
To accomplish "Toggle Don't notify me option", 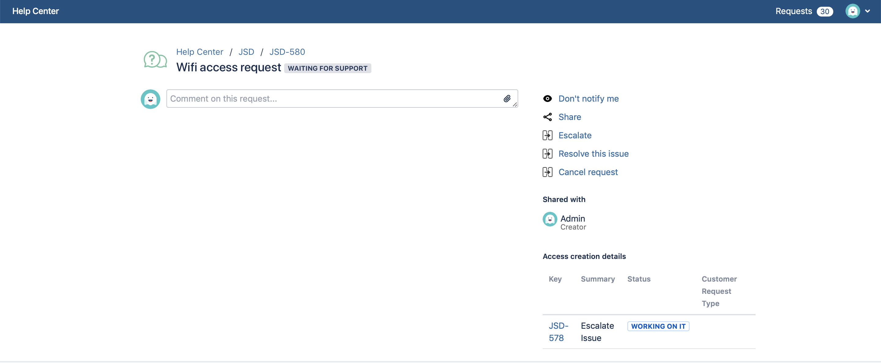I will coord(588,98).
